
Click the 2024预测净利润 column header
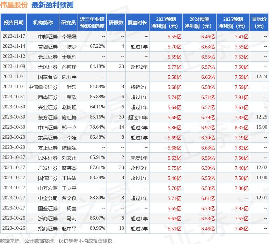tap(199, 22)
